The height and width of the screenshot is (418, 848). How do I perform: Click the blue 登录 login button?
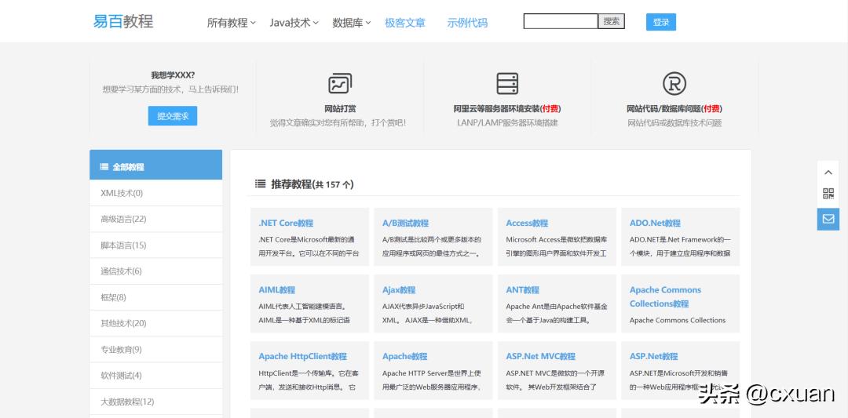tap(661, 22)
